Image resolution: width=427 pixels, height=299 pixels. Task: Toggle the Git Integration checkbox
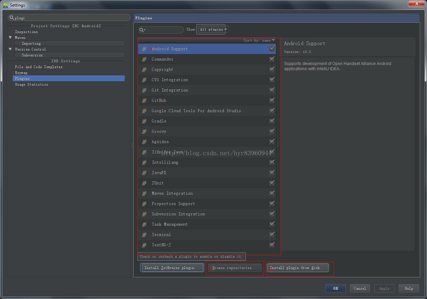click(x=272, y=90)
